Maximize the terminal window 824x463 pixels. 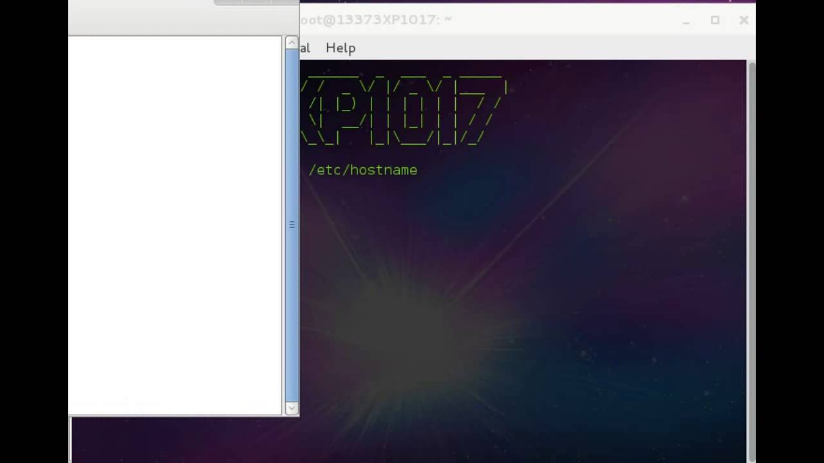pyautogui.click(x=715, y=21)
